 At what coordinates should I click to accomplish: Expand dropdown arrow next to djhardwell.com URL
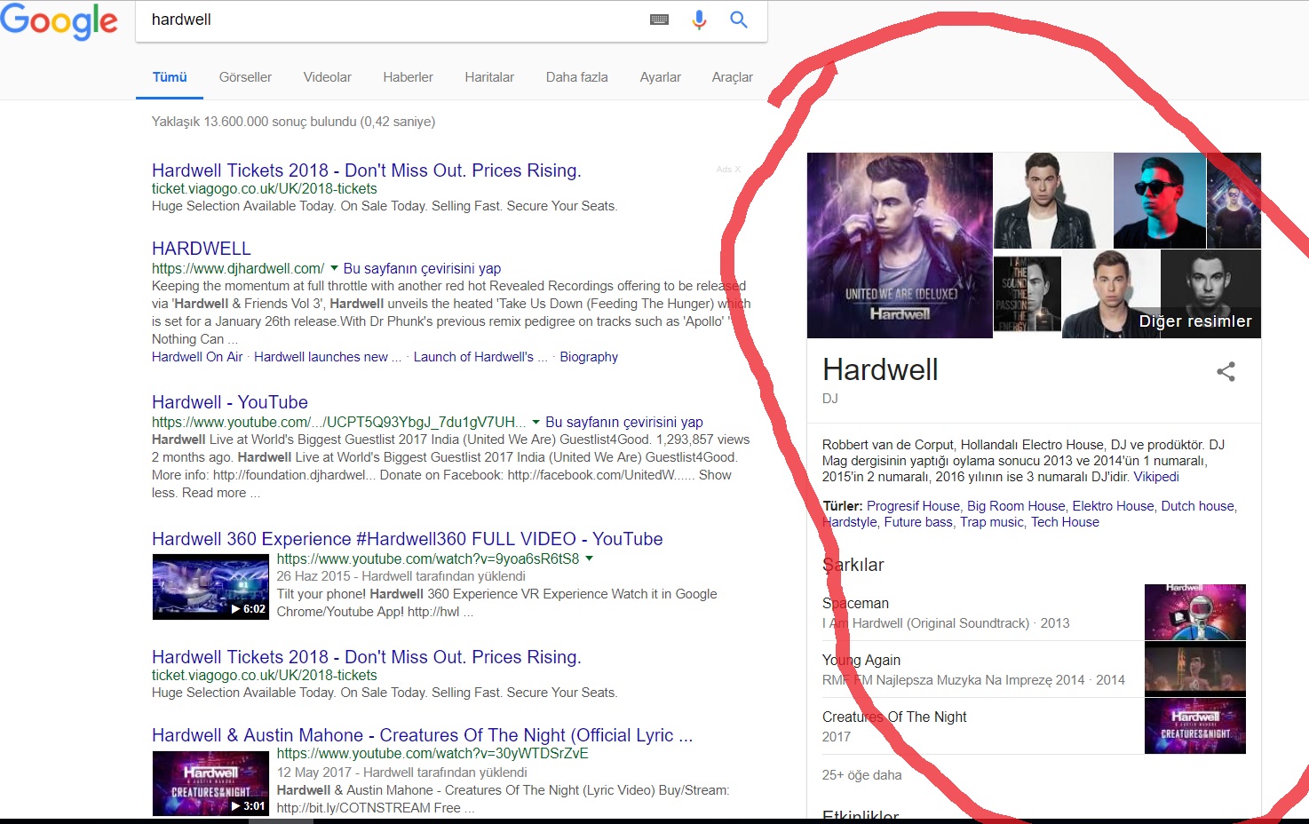point(334,267)
